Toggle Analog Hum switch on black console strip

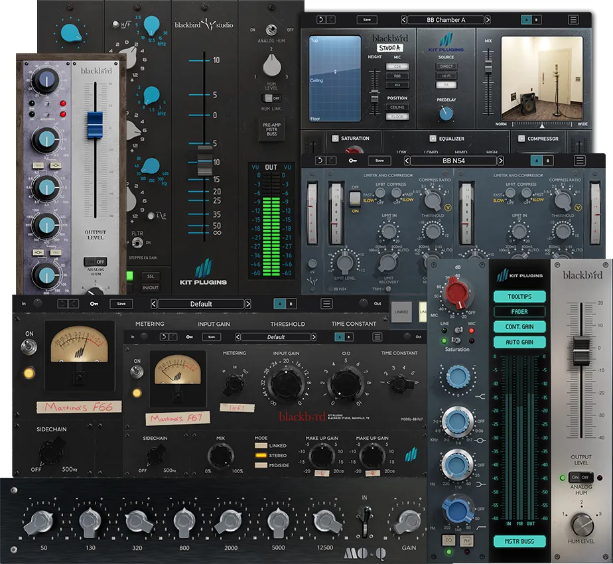271,30
